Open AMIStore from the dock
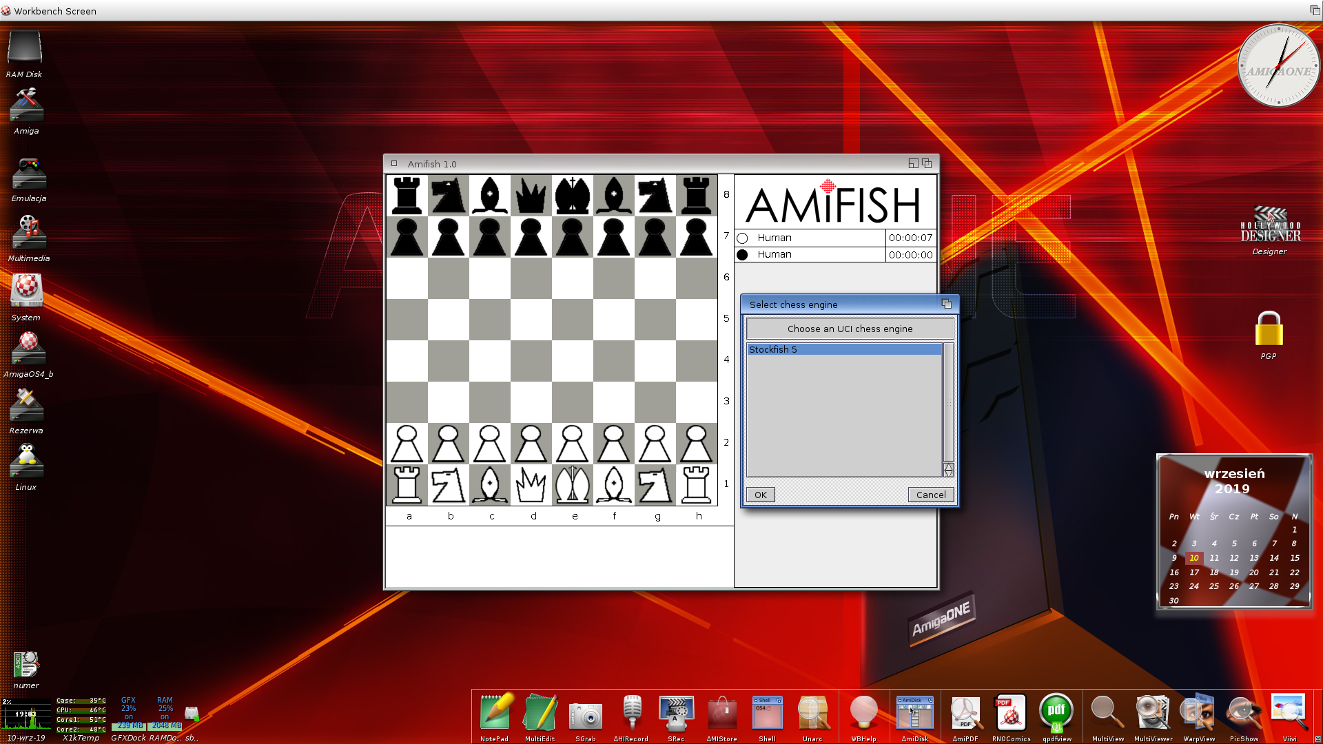 (x=722, y=718)
